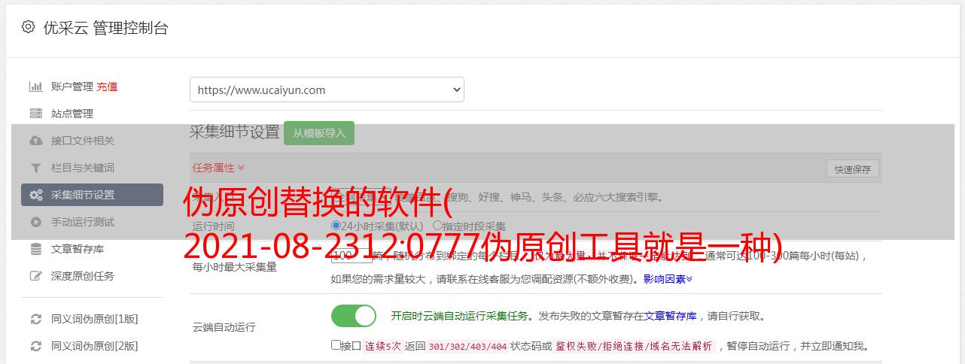Expand the 影响因素 details link
965x364 pixels.
(668, 279)
